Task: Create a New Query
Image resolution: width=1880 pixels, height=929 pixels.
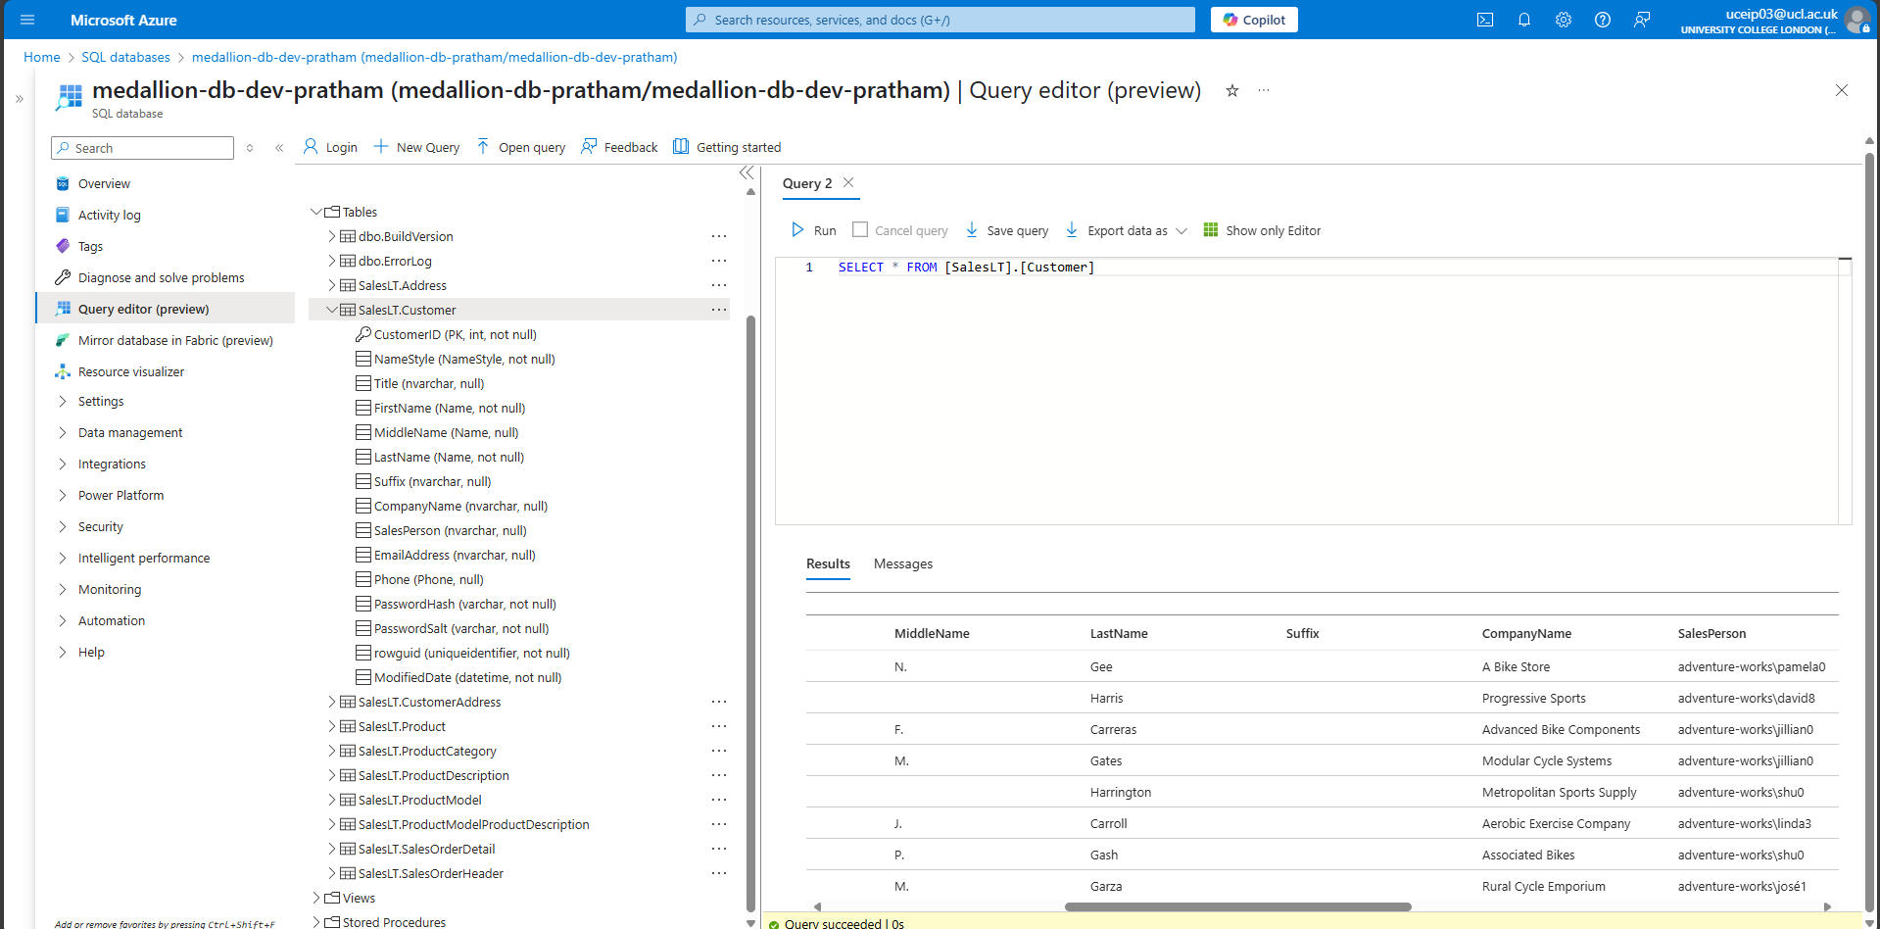Action: point(416,147)
